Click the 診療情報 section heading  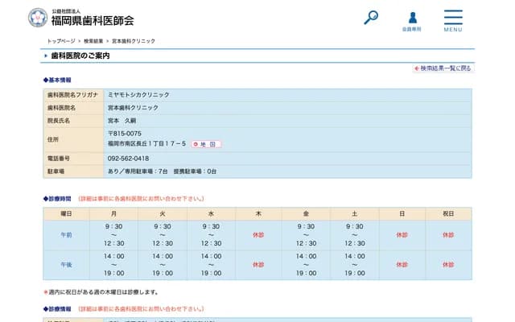tap(57, 309)
